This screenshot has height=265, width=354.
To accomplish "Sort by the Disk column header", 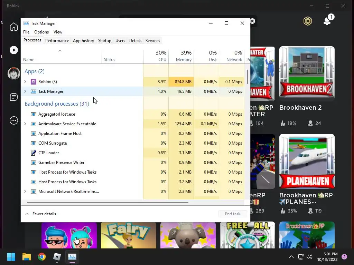I will [206, 56].
